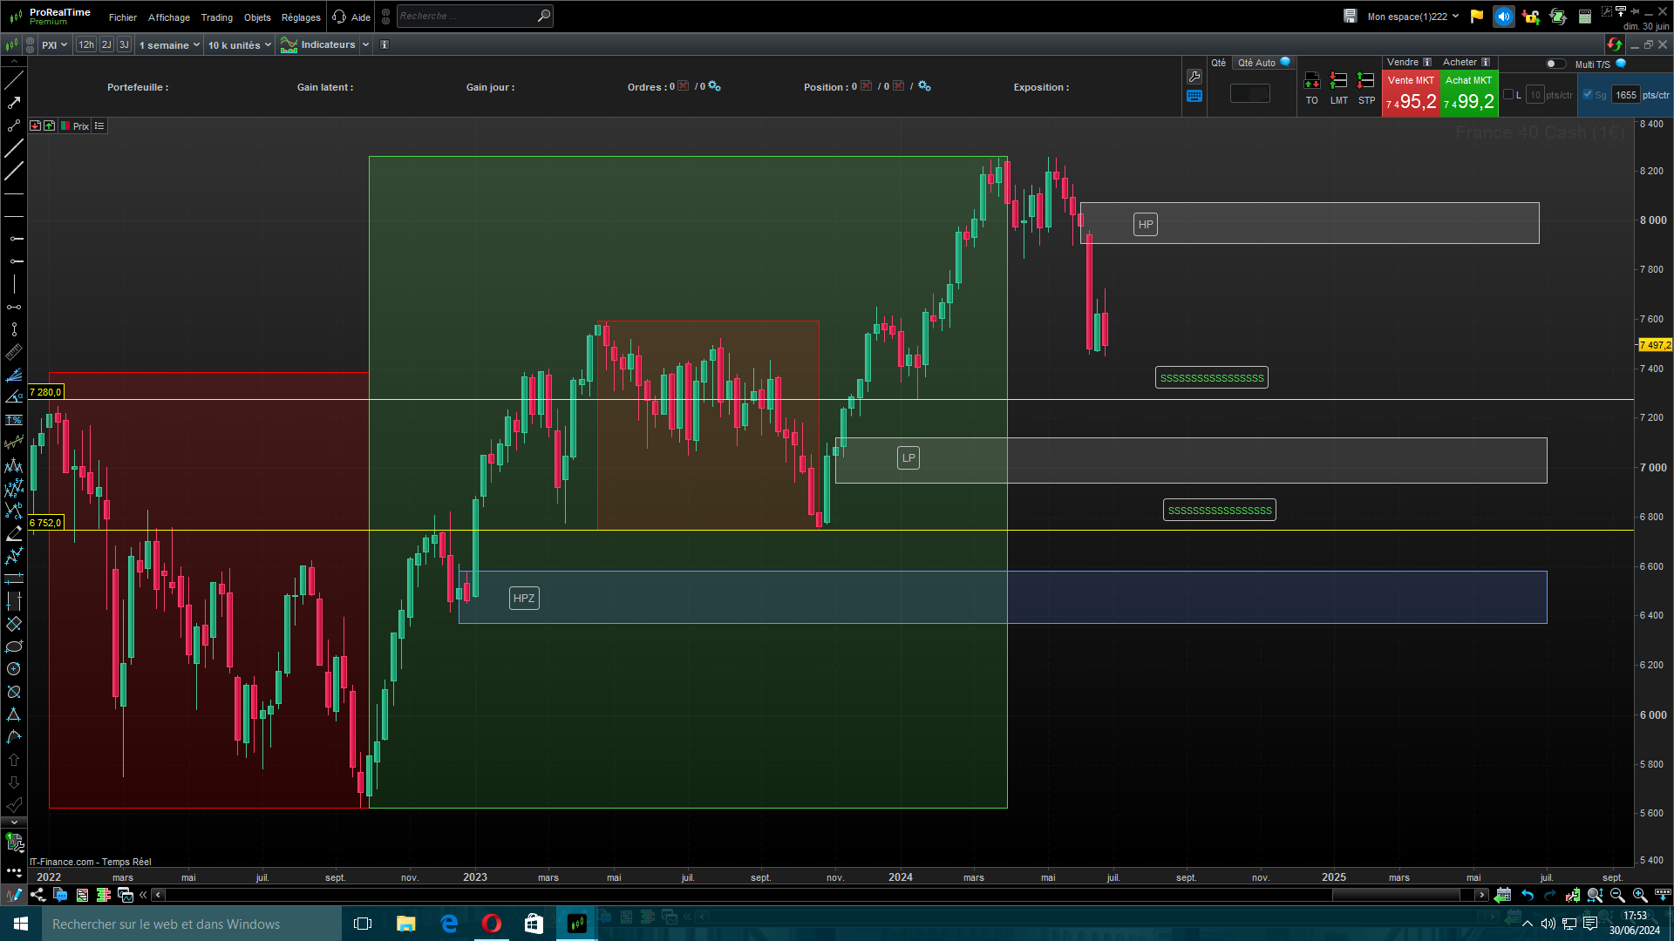Expand the 1 semaine timeframe dropdown

pos(169,44)
